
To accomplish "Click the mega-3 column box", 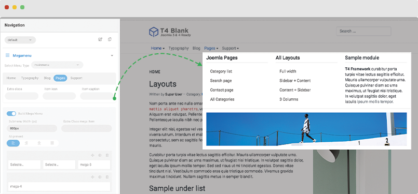I will point(94,165).
